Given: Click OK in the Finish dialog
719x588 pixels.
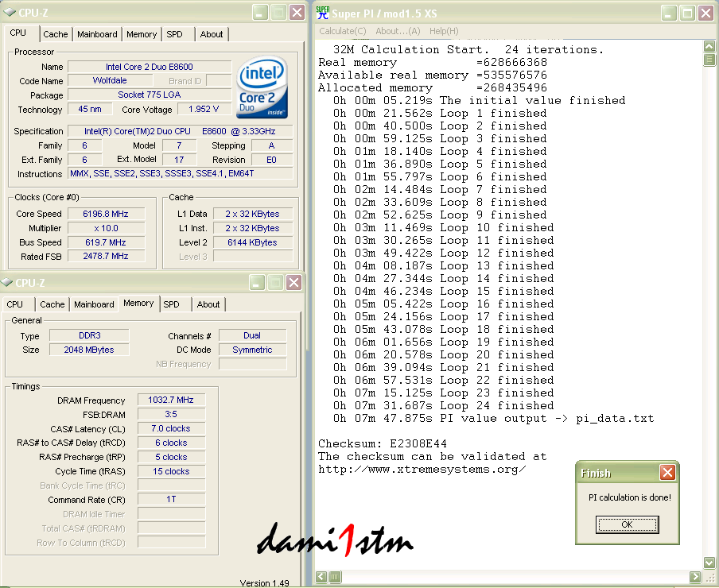Looking at the screenshot, I should [x=627, y=524].
